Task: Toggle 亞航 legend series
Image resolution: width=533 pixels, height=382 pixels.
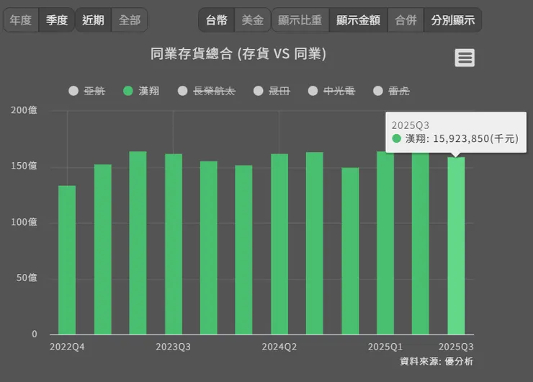Action: click(x=87, y=91)
